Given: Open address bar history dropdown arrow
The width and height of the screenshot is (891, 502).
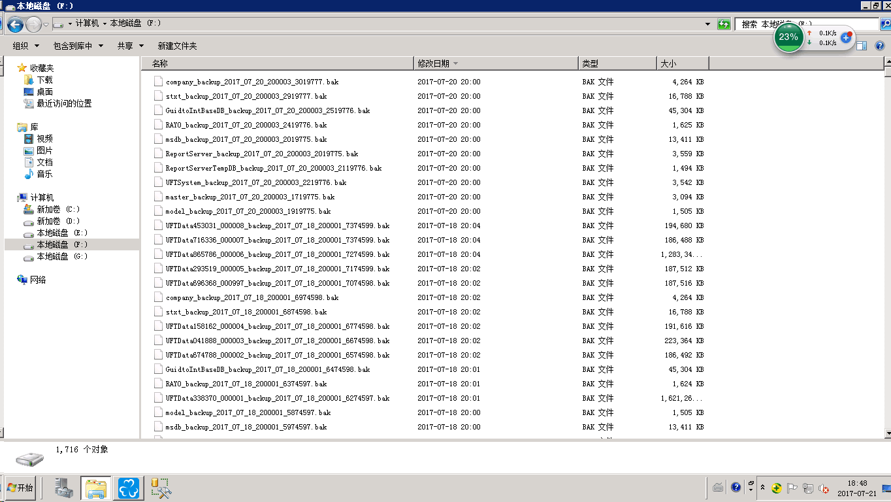Looking at the screenshot, I should [x=707, y=24].
